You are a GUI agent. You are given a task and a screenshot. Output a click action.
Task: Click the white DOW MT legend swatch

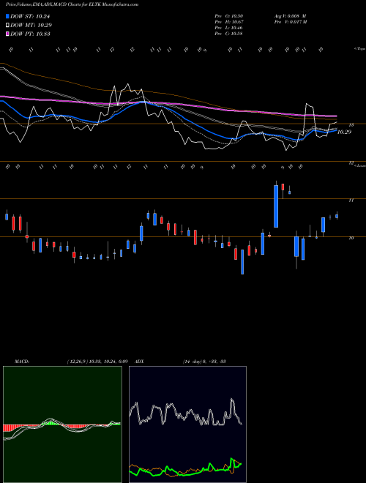tap(7, 26)
